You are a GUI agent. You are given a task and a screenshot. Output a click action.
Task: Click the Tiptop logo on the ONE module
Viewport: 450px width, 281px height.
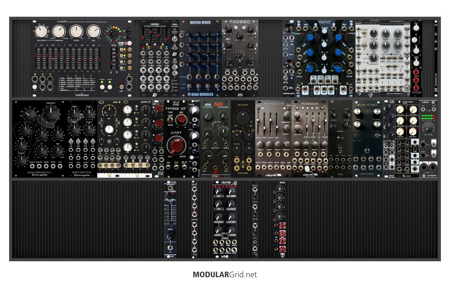point(416,92)
